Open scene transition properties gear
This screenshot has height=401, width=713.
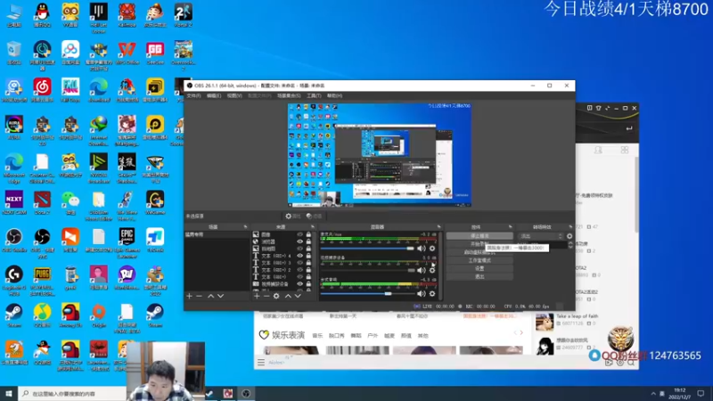pos(570,236)
